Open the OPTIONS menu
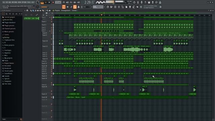 point(24,2)
